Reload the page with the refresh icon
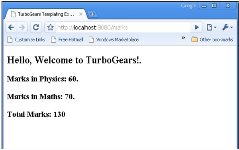 (36, 28)
